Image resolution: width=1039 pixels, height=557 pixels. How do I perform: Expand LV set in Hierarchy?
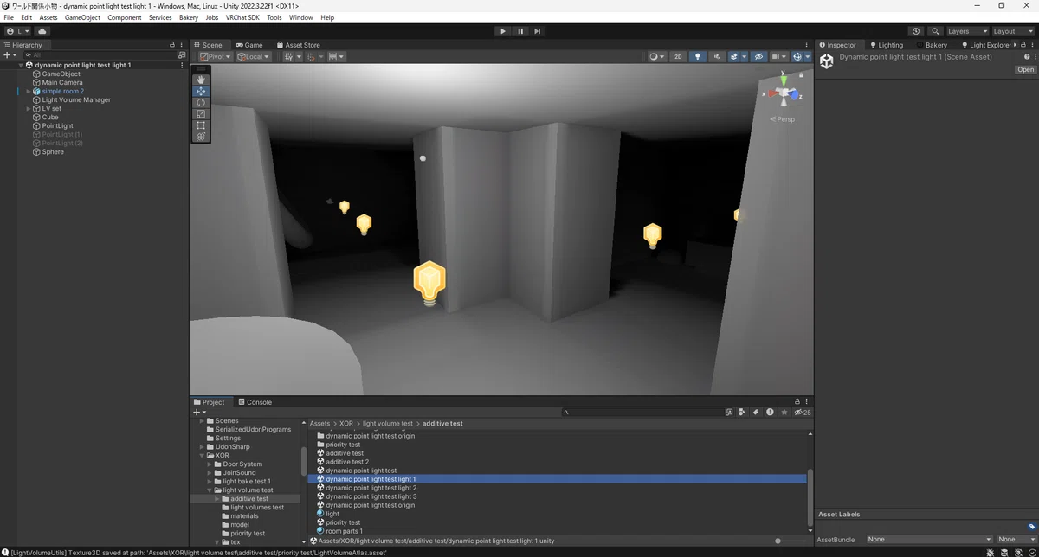point(28,108)
